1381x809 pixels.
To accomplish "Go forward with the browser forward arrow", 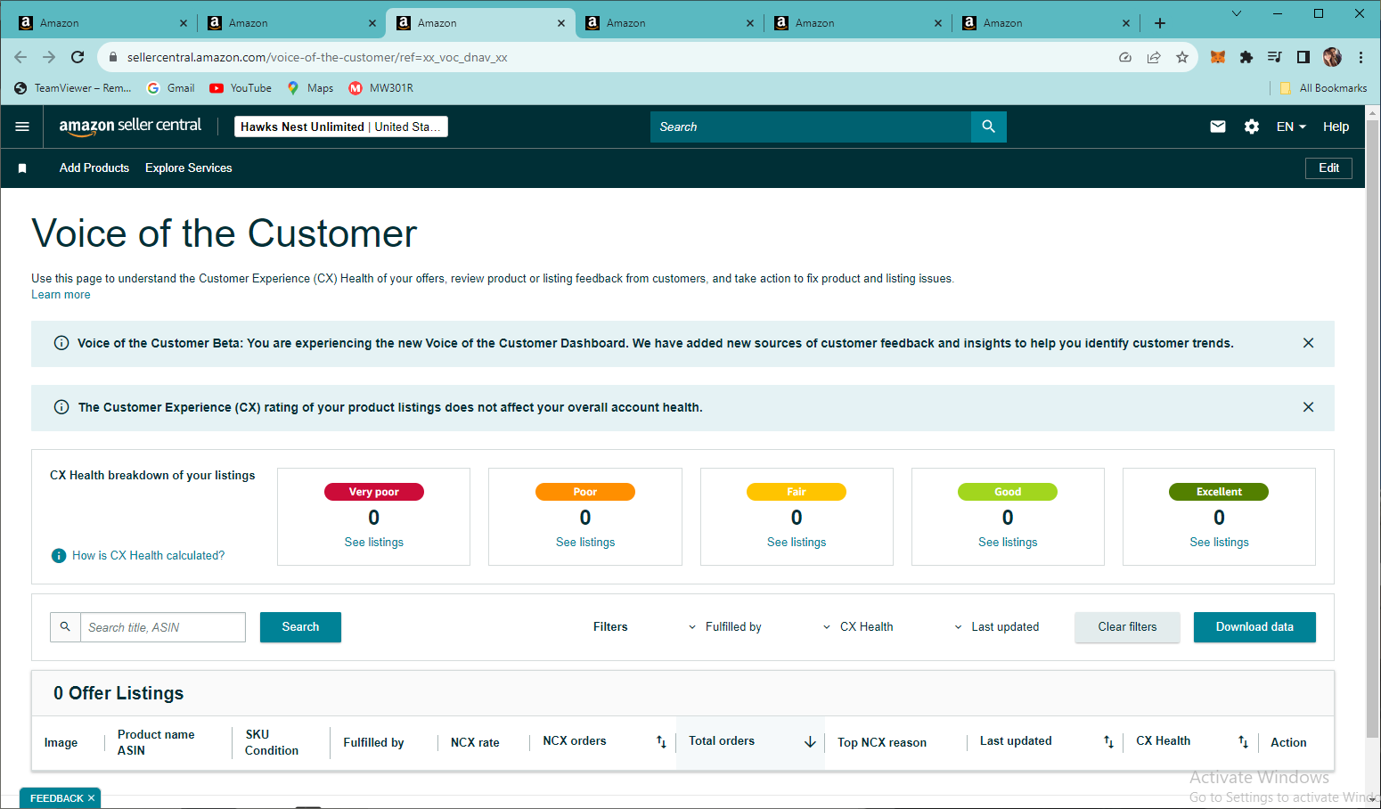I will pyautogui.click(x=49, y=57).
